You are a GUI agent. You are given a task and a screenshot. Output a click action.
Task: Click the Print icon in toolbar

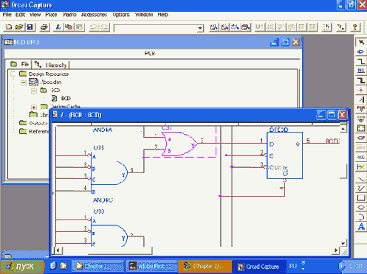click(44, 27)
